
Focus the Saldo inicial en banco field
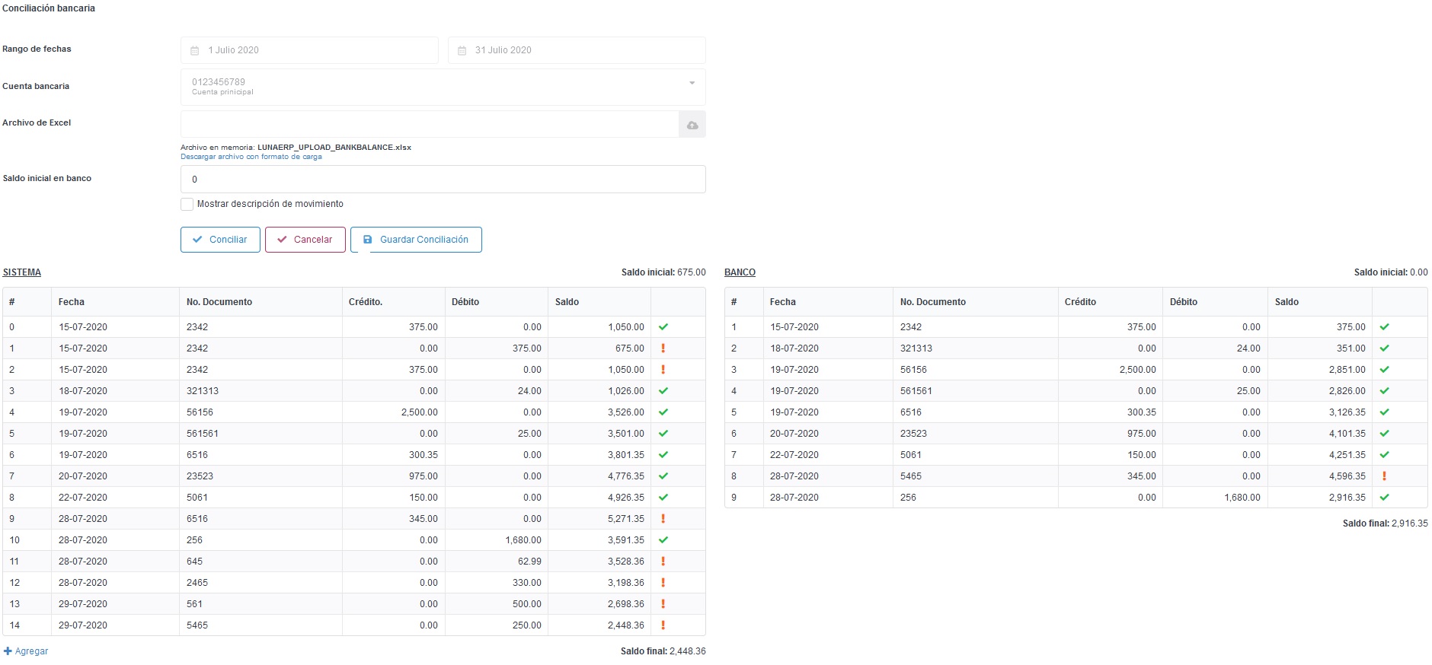click(x=443, y=180)
